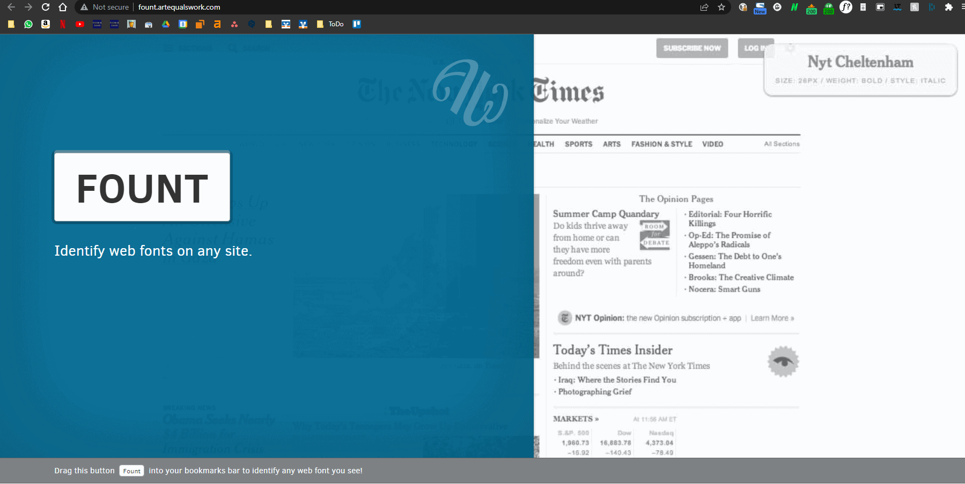Click the Learn More » link

click(772, 318)
